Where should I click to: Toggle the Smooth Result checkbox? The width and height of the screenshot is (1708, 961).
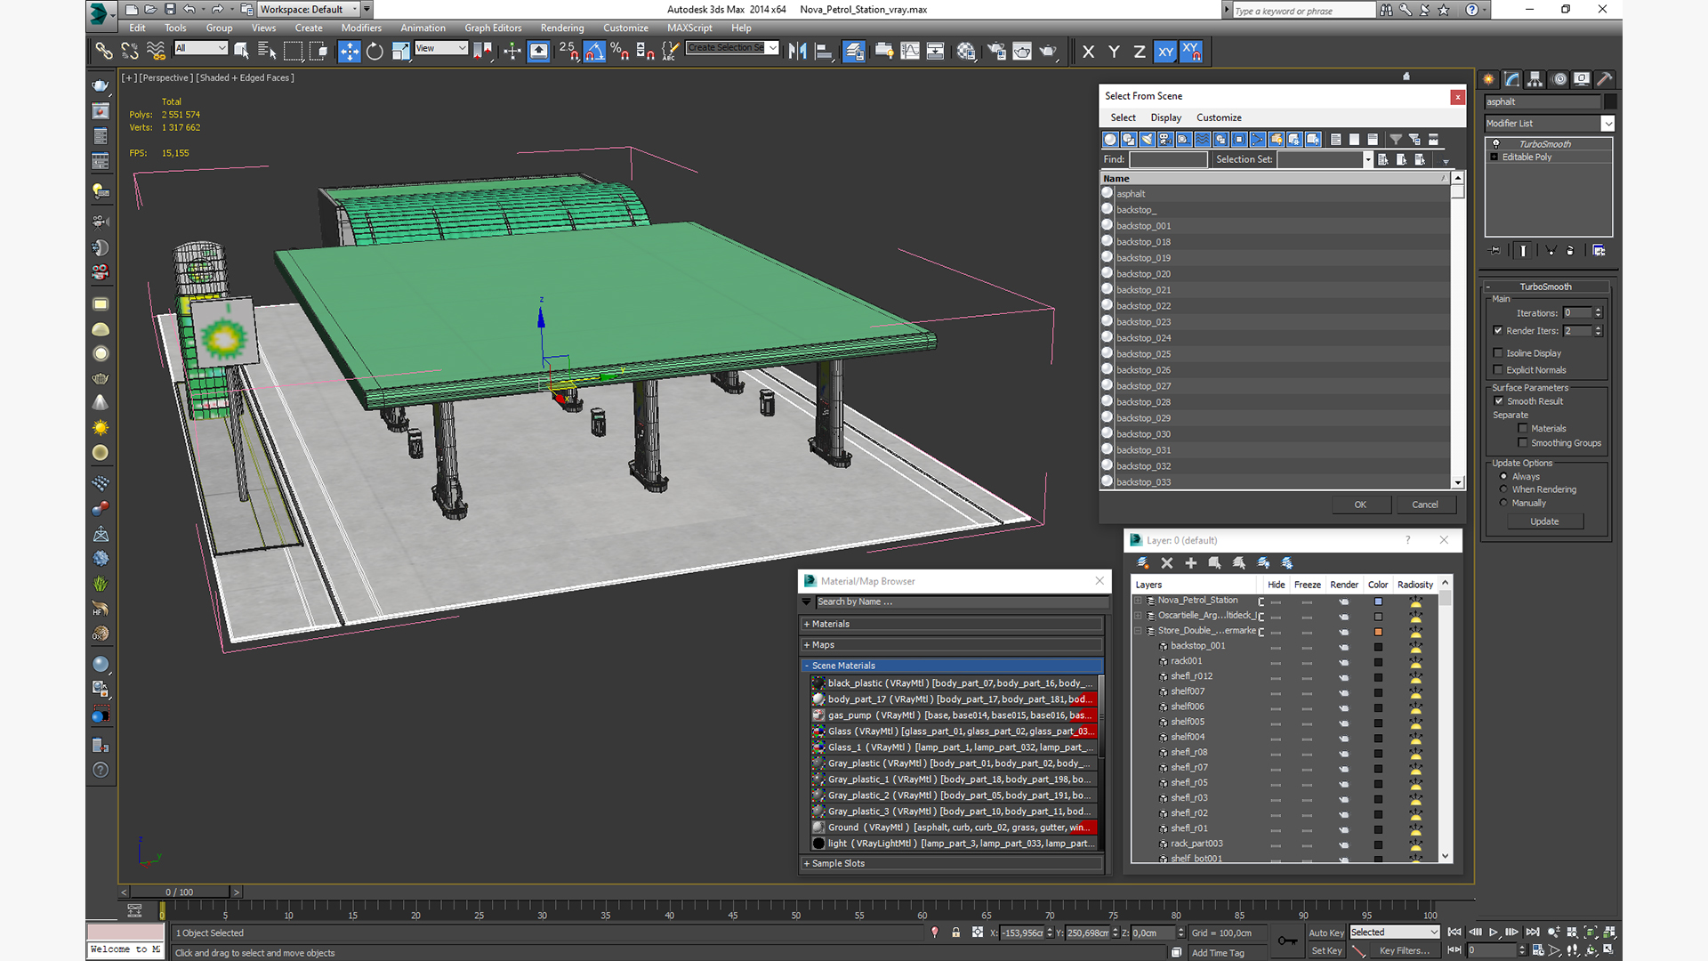click(x=1499, y=401)
